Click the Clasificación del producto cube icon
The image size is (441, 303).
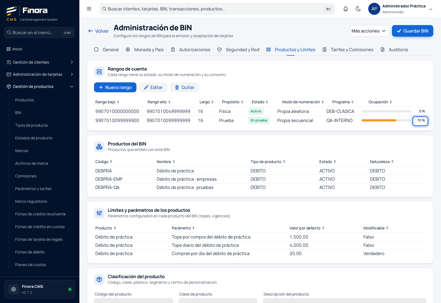click(99, 280)
